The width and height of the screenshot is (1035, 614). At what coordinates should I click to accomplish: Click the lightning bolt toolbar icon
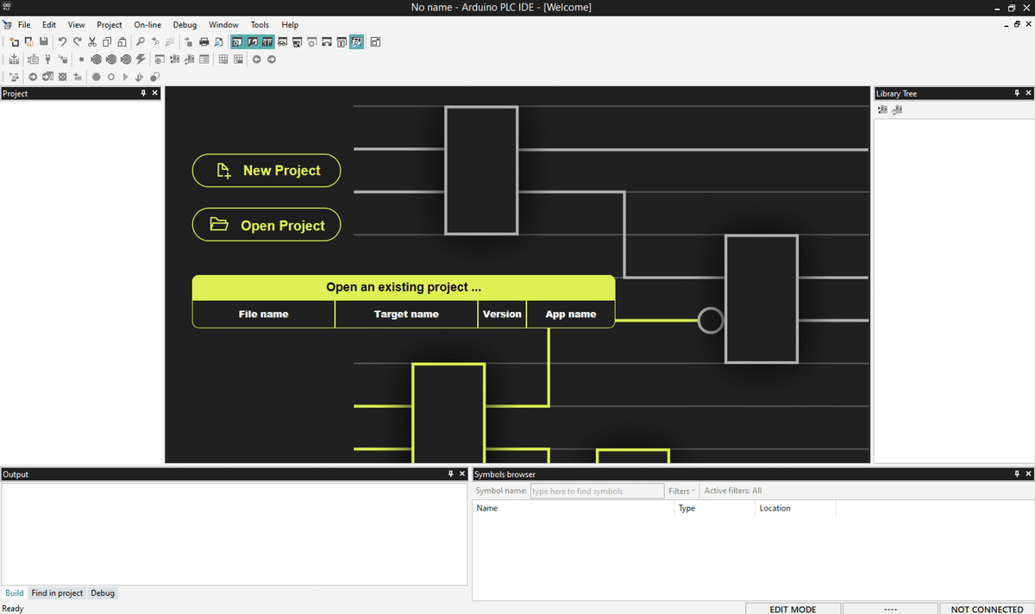click(141, 59)
